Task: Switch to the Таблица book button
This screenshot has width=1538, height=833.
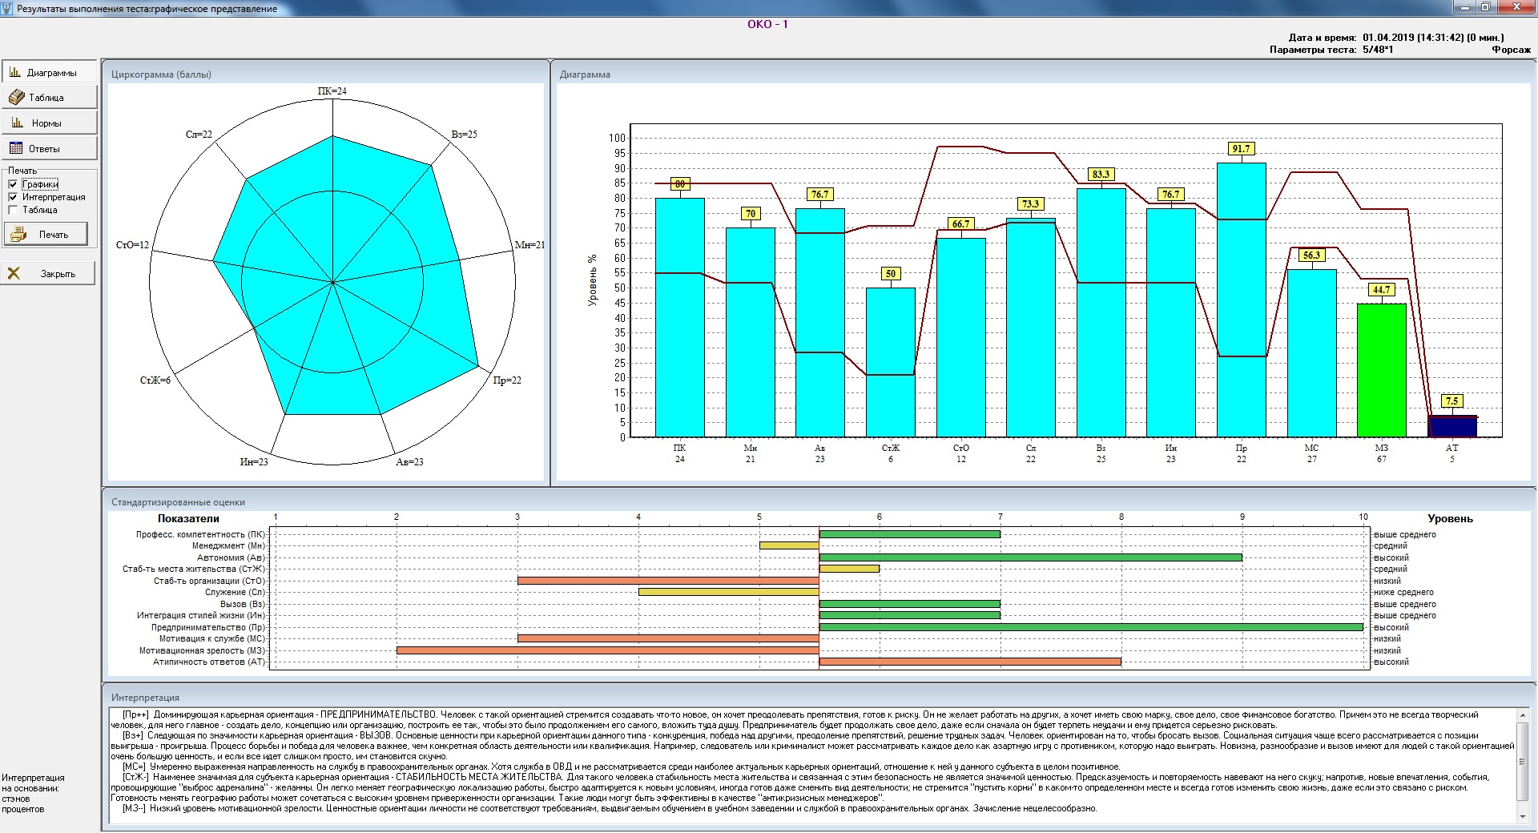Action: point(50,98)
